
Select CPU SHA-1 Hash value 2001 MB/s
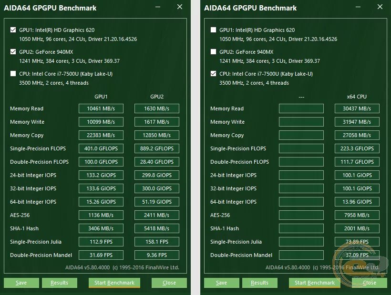coord(357,228)
